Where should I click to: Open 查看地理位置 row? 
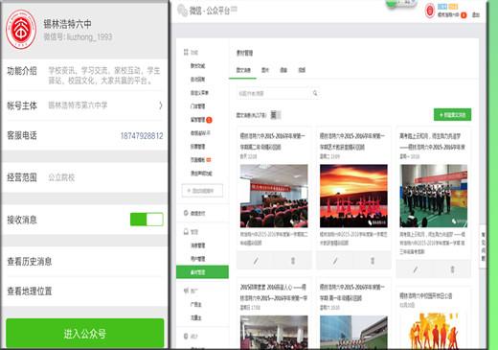pyautogui.click(x=84, y=292)
